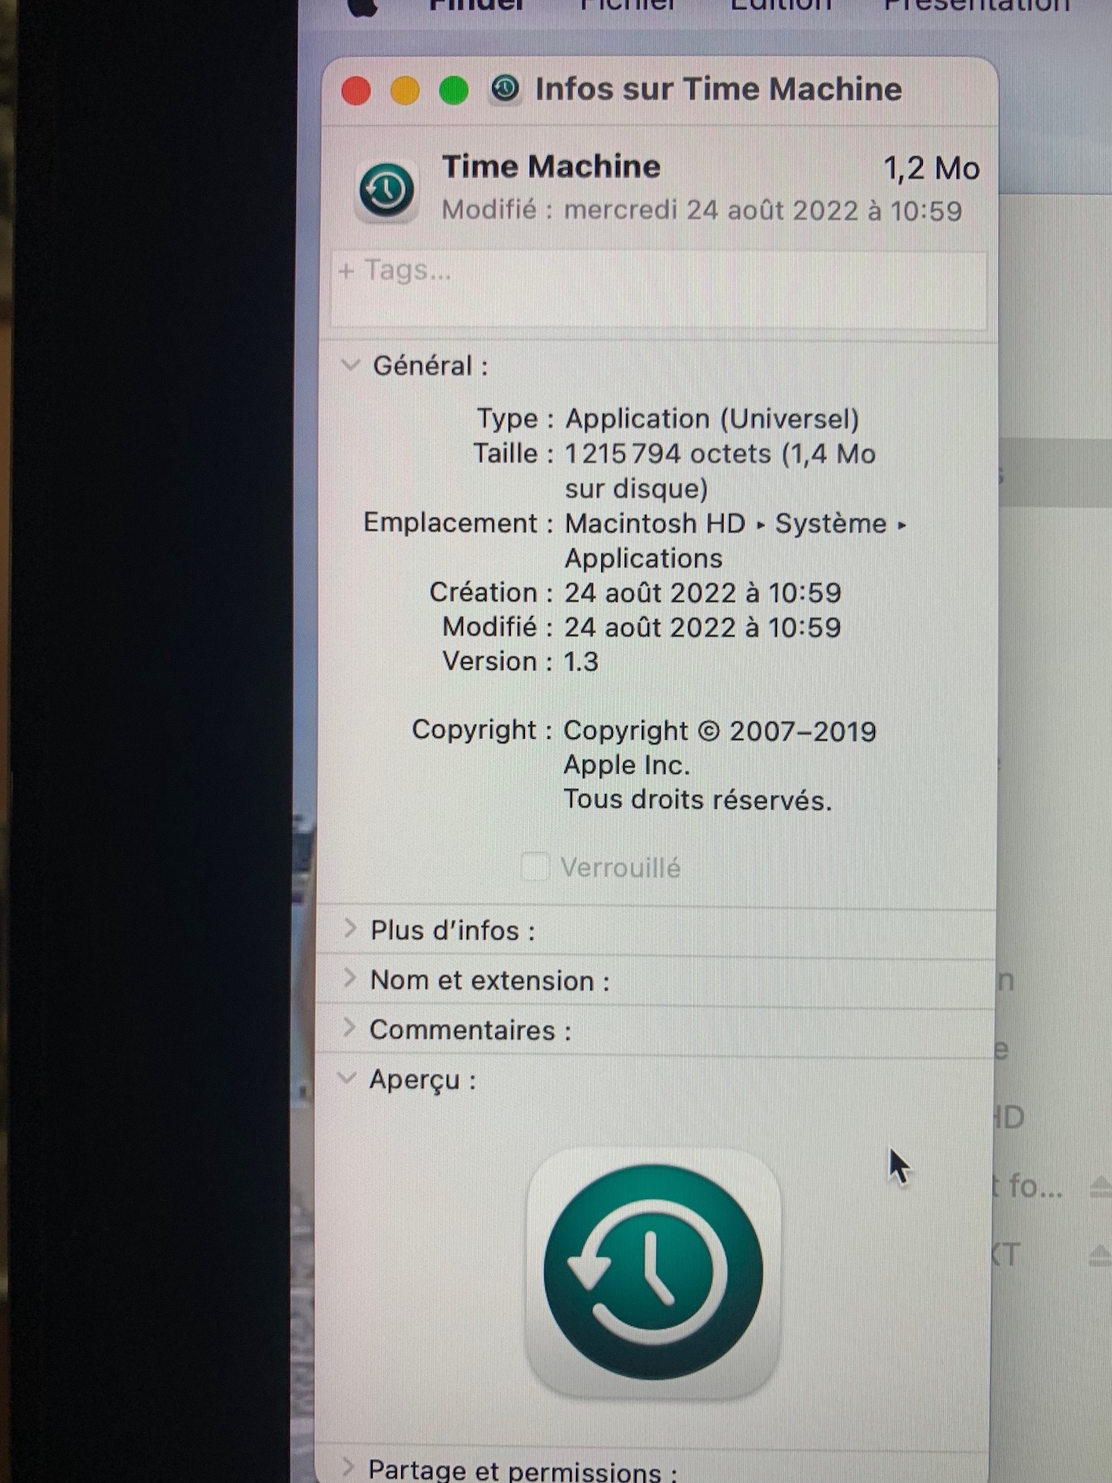Click the Création date value
1112x1483 pixels.
coord(703,592)
